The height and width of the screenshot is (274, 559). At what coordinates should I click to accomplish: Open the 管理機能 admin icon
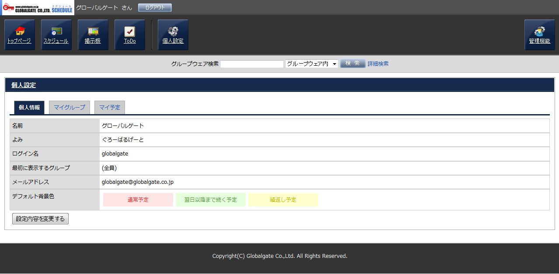pos(539,32)
